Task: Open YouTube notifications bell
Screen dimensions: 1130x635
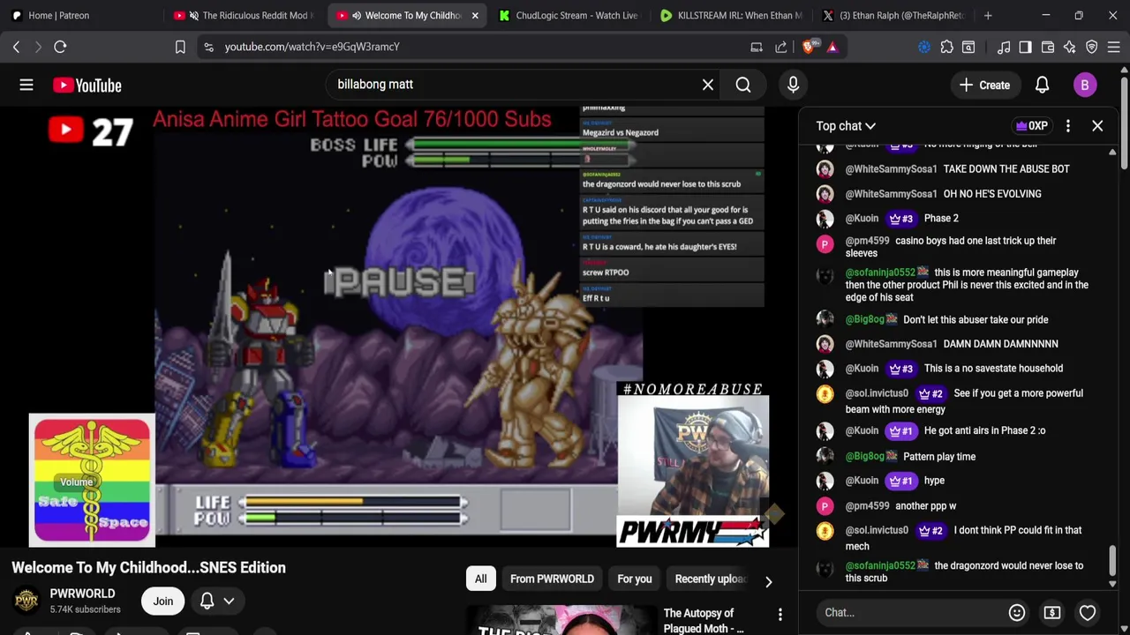Action: [1042, 85]
